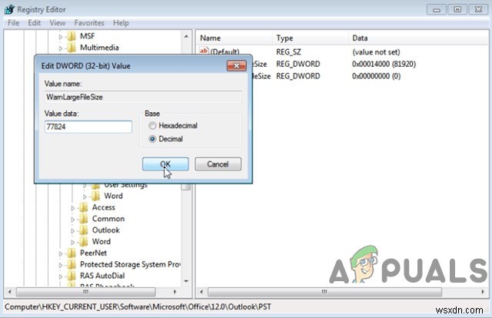Close the Edit DWORD dialog
This screenshot has width=492, height=318.
[236, 65]
